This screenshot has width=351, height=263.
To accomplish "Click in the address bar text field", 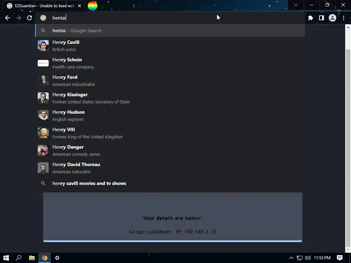I will (x=170, y=18).
